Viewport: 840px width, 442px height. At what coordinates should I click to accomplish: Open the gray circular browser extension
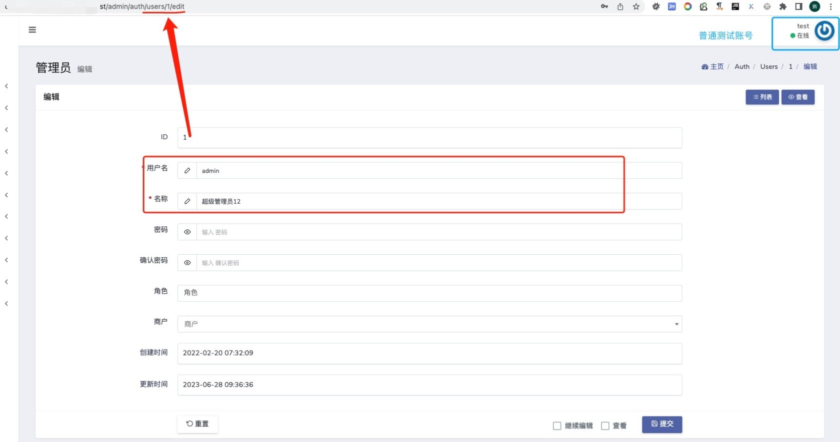[x=767, y=6]
